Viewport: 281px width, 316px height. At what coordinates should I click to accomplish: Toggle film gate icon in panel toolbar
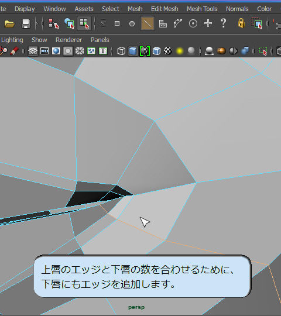[x=44, y=51]
